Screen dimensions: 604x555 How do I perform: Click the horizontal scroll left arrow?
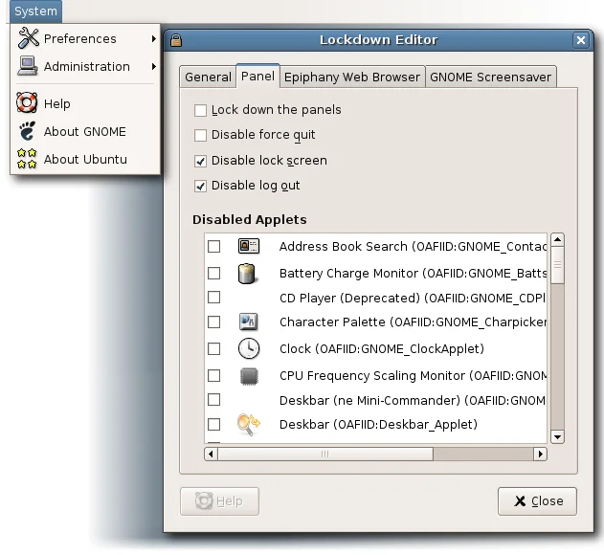click(x=211, y=455)
